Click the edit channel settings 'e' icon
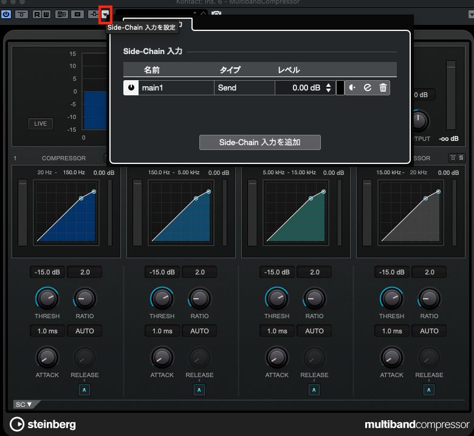 coord(368,87)
